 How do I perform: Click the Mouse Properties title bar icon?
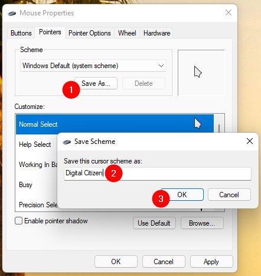coord(12,14)
